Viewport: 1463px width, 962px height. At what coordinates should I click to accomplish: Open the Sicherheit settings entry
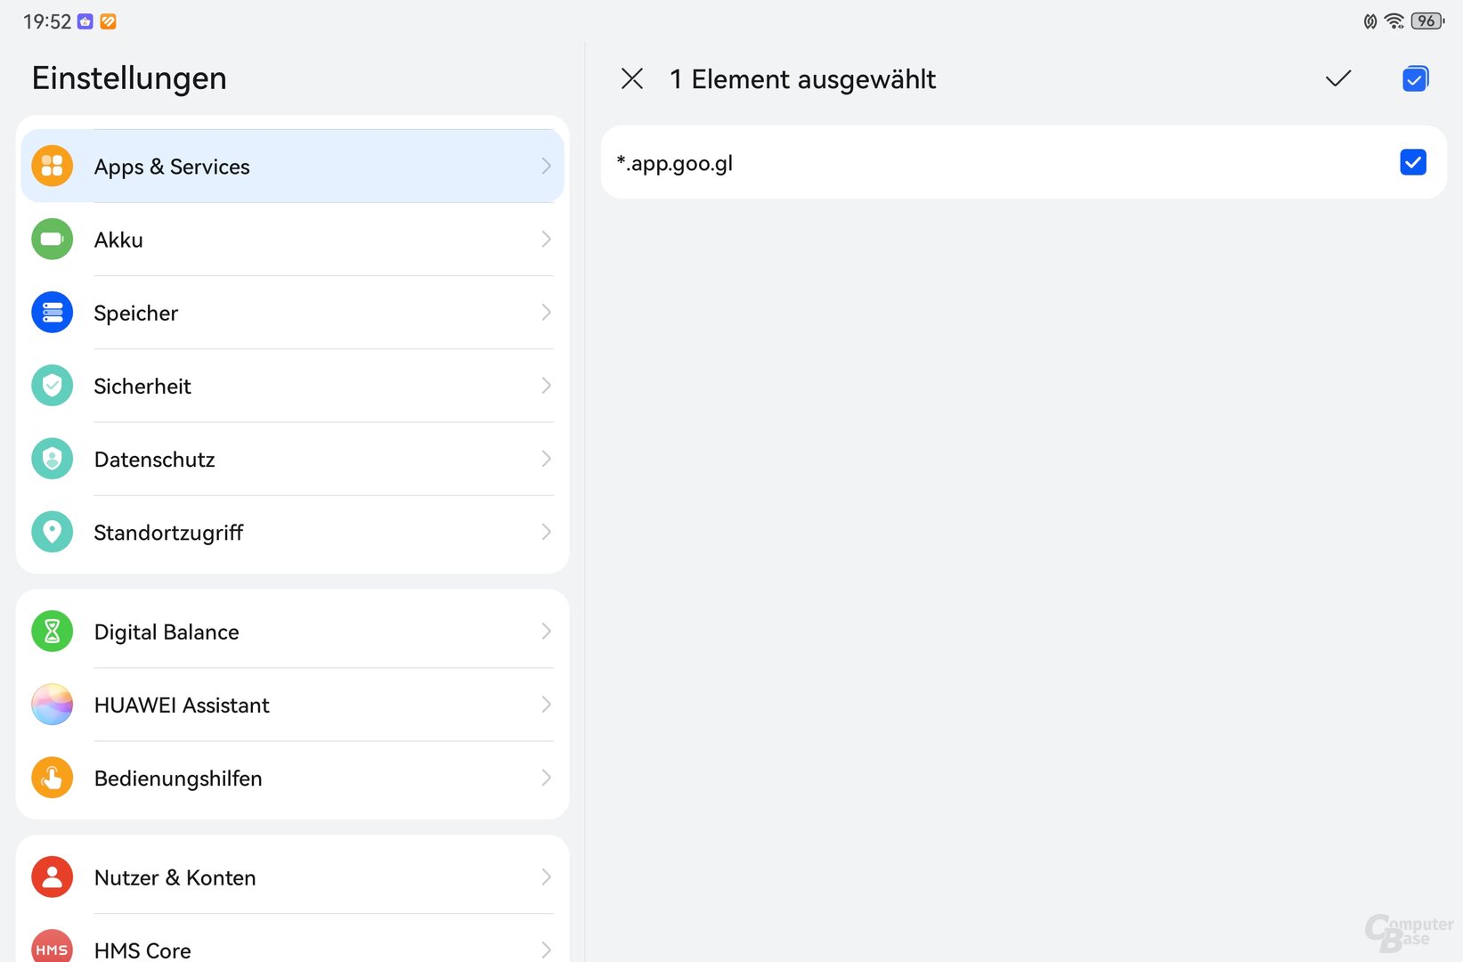point(292,385)
